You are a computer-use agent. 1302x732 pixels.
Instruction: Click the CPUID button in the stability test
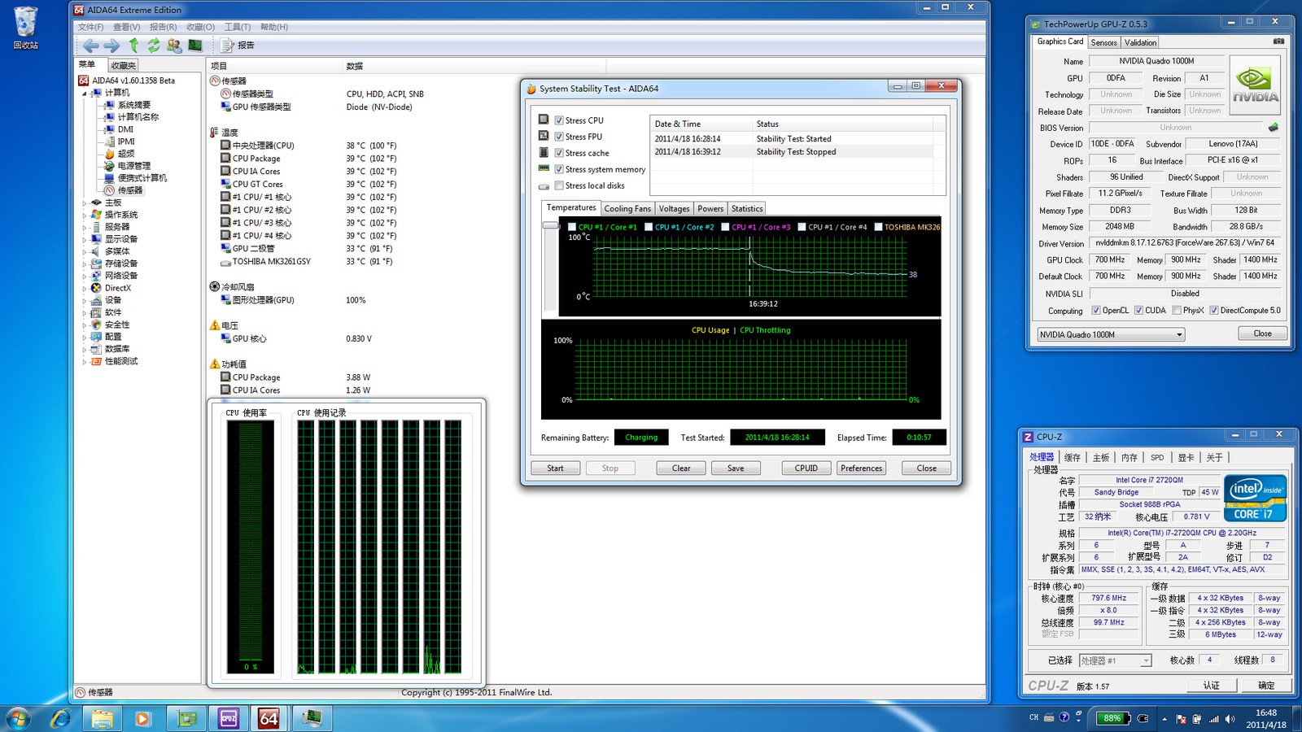click(x=806, y=468)
